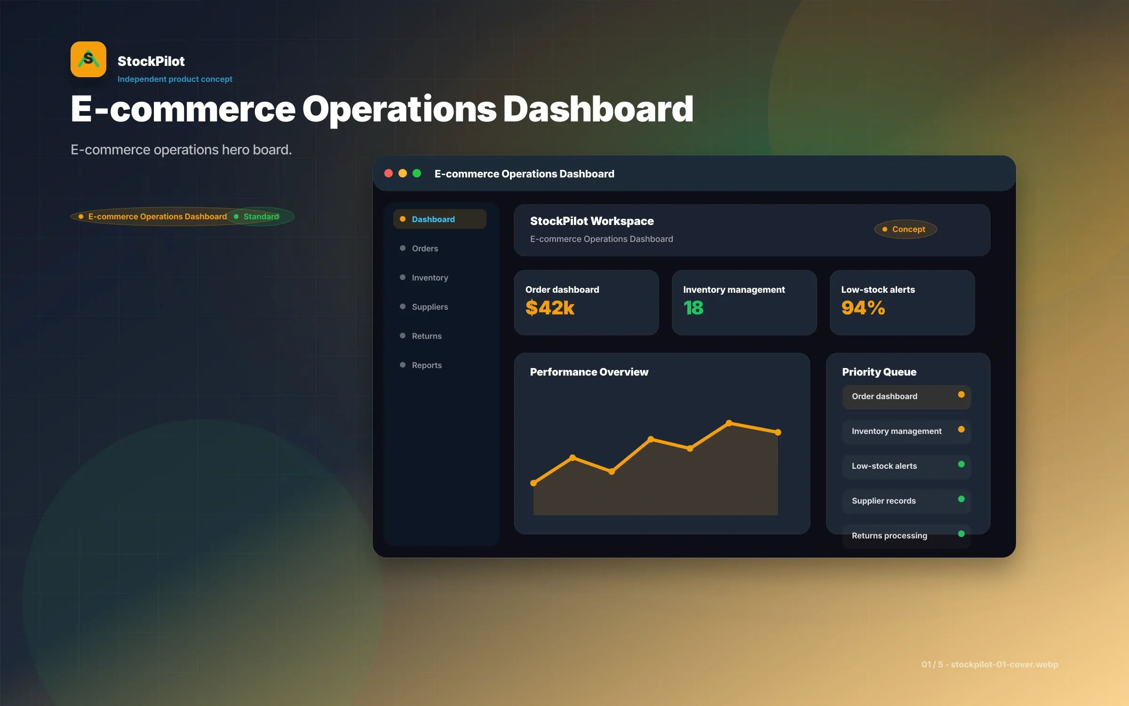
Task: Click the last data point on performance chart
Action: point(778,432)
